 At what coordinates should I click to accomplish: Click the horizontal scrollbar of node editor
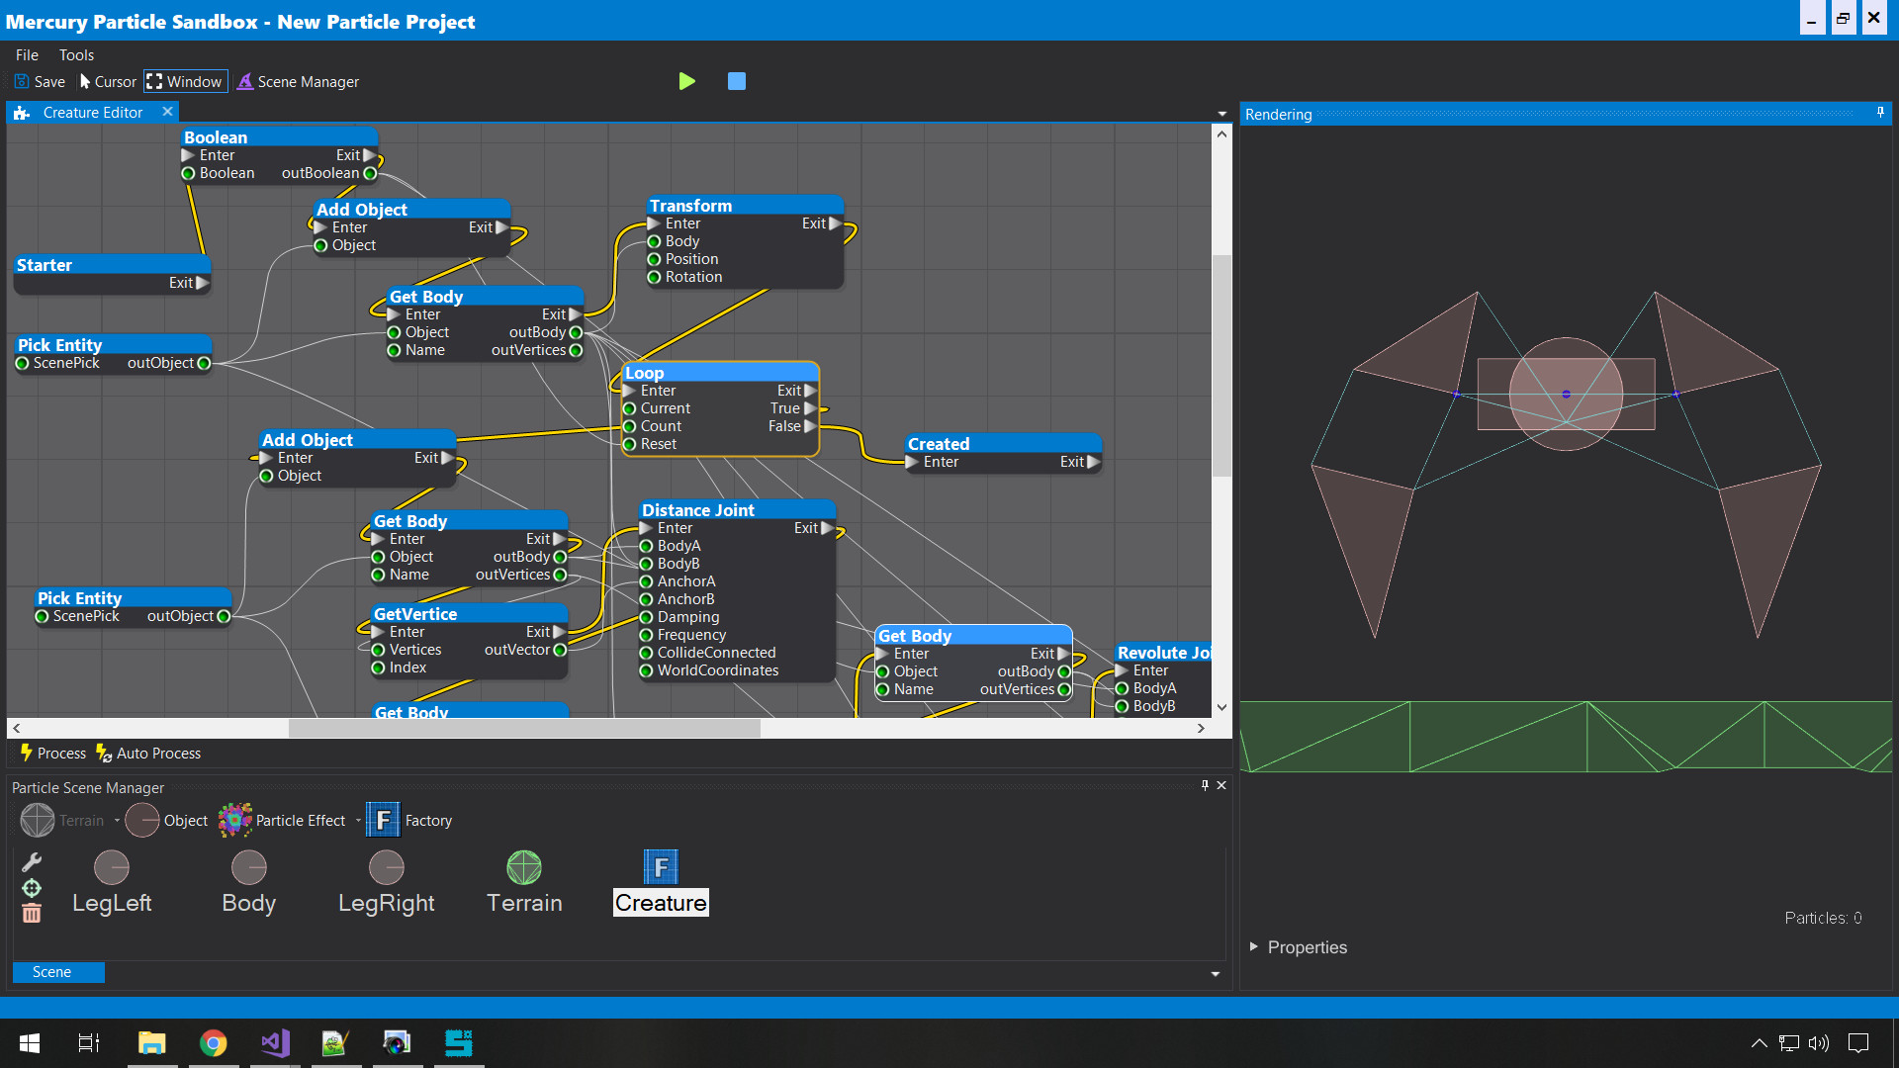524,728
